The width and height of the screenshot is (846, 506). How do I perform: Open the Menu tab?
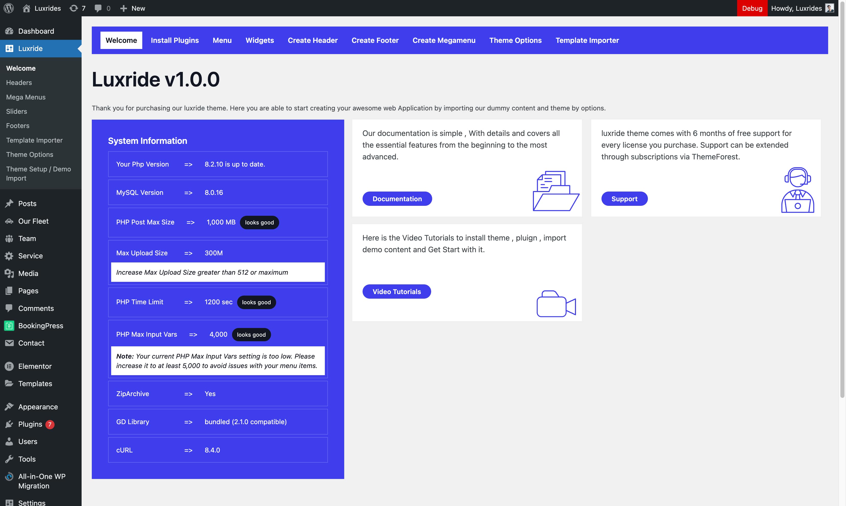222,40
